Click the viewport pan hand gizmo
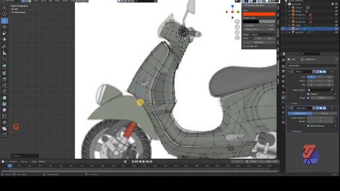Screen dimensions: 340x191 237,27
